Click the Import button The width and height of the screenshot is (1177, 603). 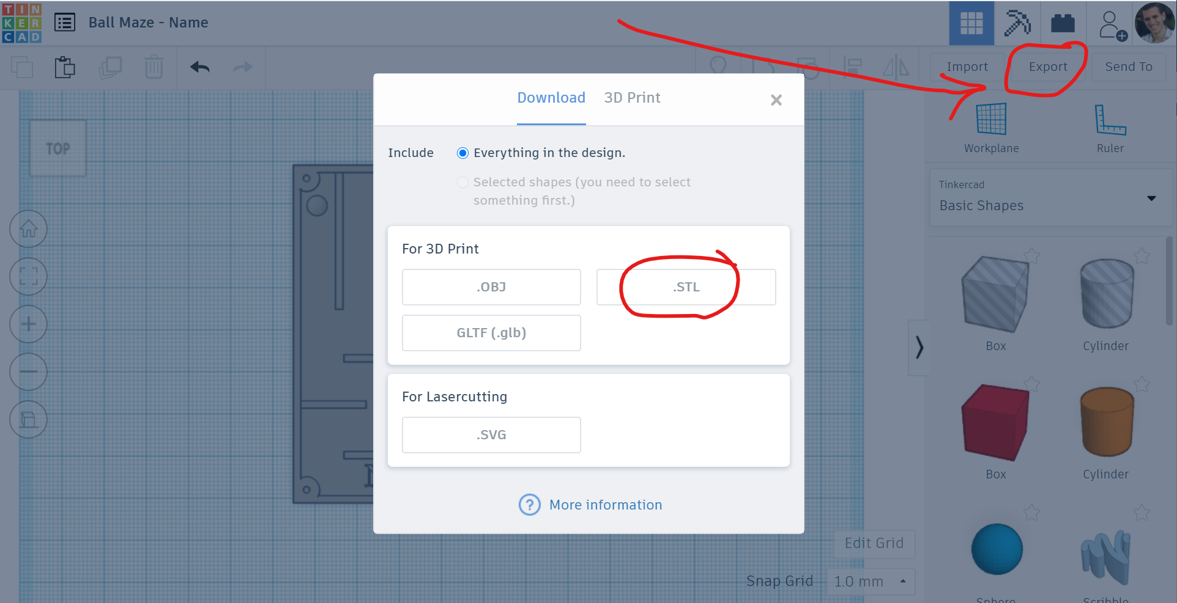pyautogui.click(x=967, y=67)
